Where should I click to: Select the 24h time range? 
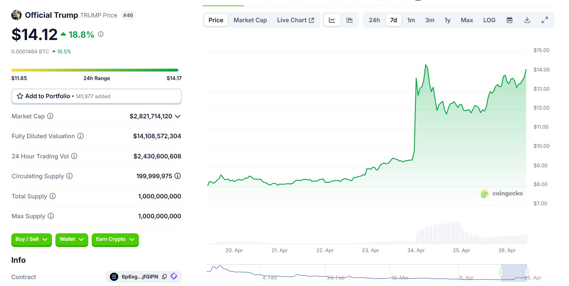pyautogui.click(x=374, y=20)
